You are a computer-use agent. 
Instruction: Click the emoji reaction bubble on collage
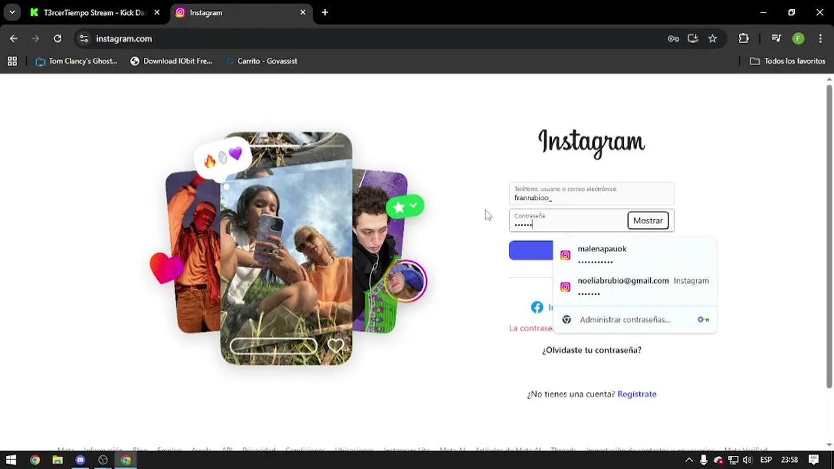pos(223,158)
